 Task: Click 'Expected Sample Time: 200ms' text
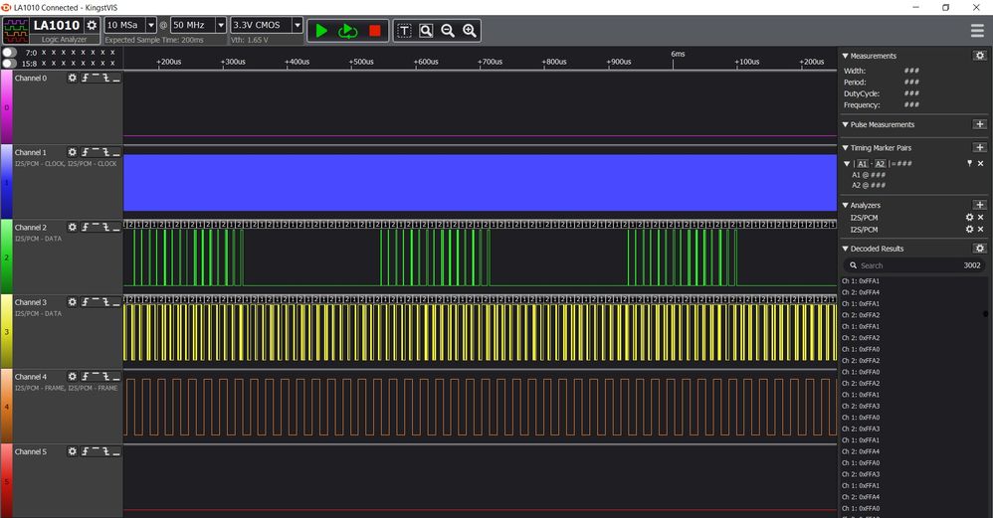click(x=154, y=40)
